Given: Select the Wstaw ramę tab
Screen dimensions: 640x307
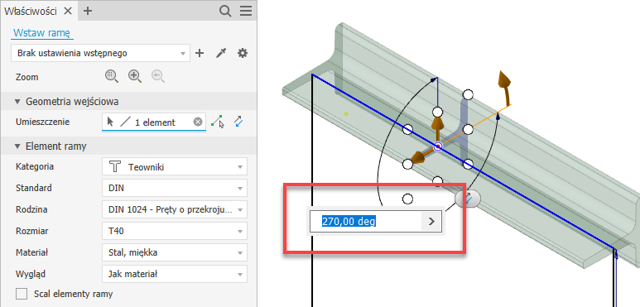Looking at the screenshot, I should [x=41, y=32].
